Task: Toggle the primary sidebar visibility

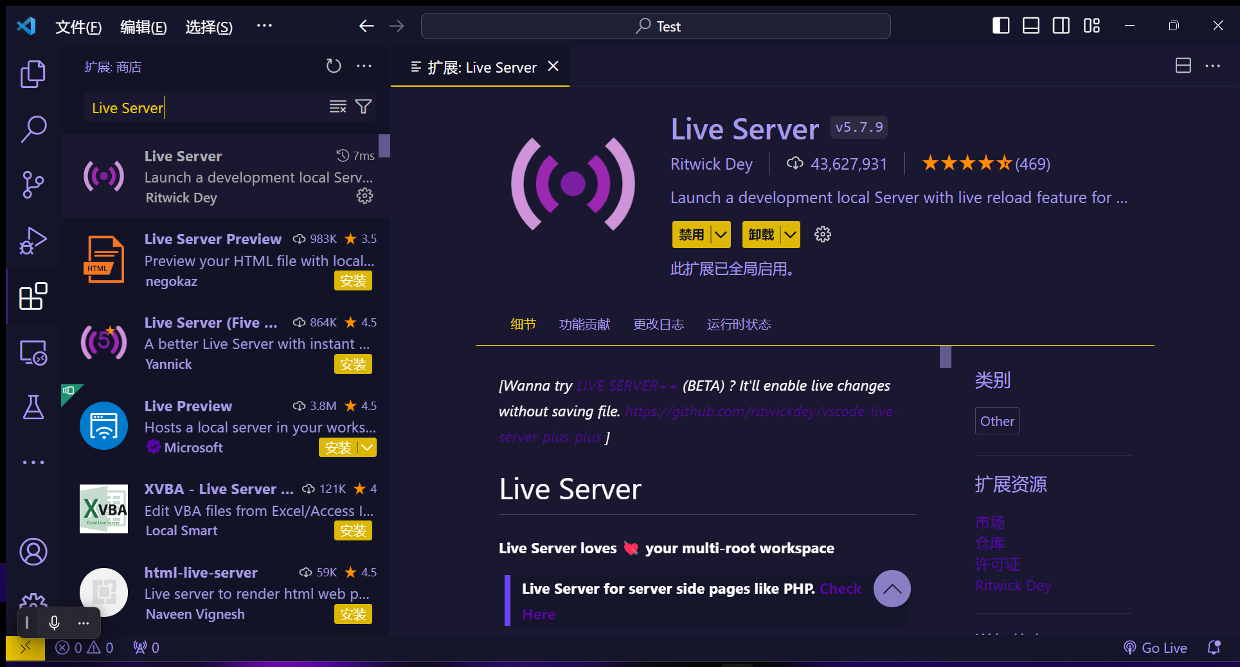Action: 1000,26
